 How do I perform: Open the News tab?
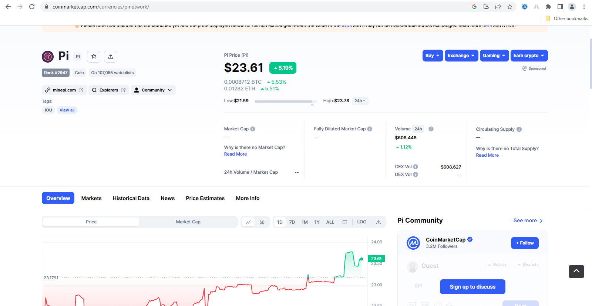[168, 198]
